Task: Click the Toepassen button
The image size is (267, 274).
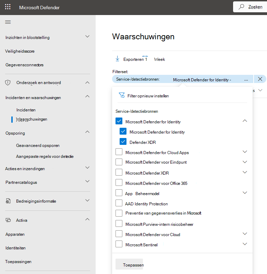Action: (129, 264)
